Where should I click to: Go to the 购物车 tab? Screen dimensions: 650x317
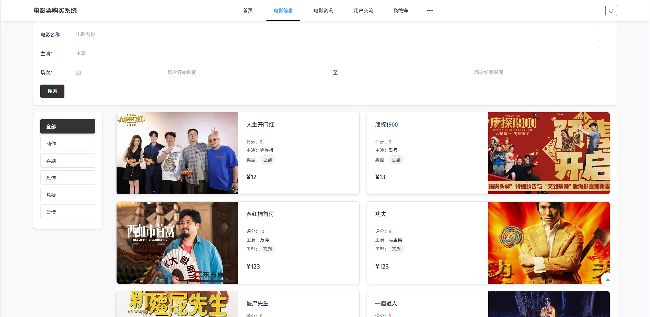pos(401,11)
